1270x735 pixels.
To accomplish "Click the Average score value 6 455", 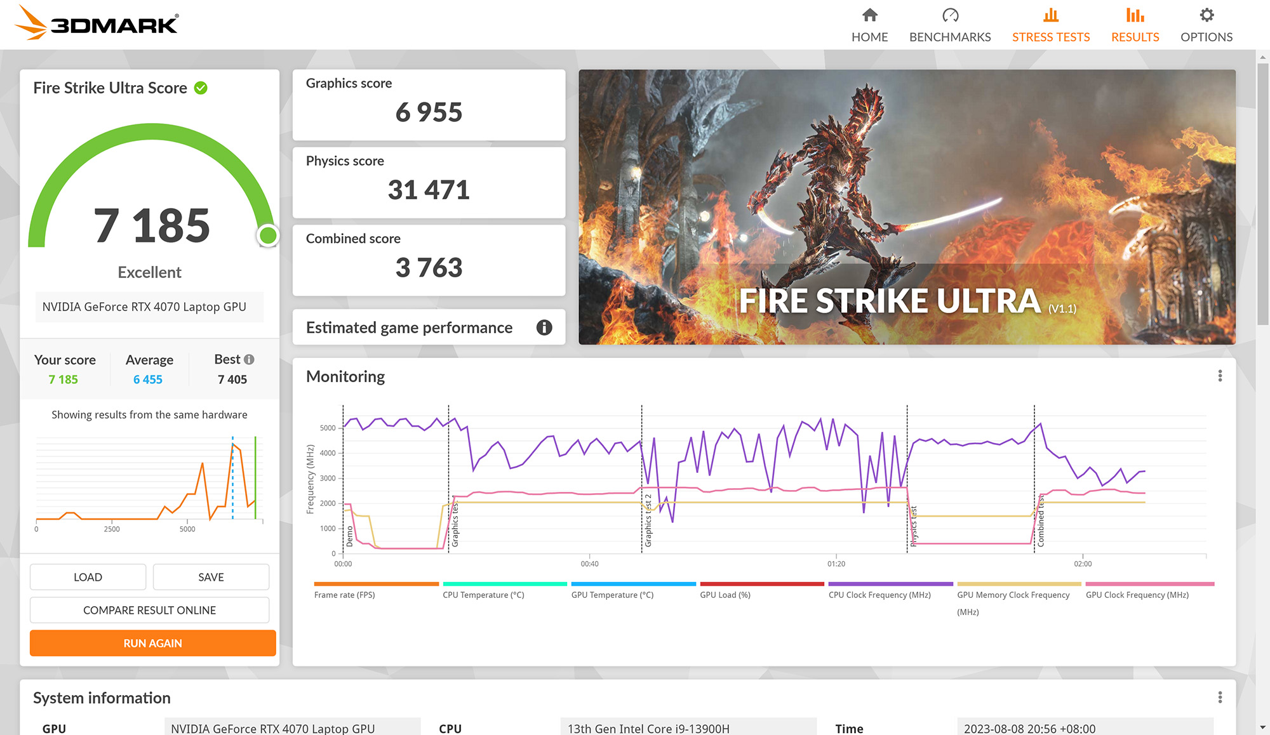I will [x=148, y=380].
